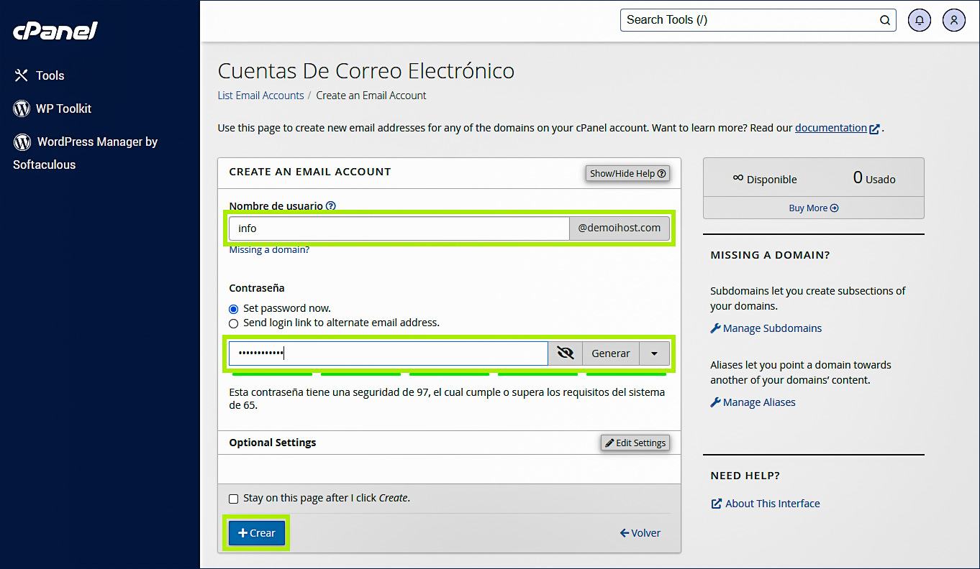The width and height of the screenshot is (980, 569).
Task: Toggle password visibility with the eye icon
Action: 565,353
